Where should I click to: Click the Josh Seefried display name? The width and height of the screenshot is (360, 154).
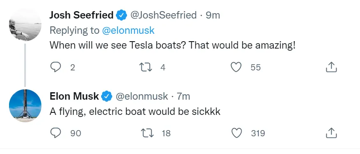click(x=81, y=15)
